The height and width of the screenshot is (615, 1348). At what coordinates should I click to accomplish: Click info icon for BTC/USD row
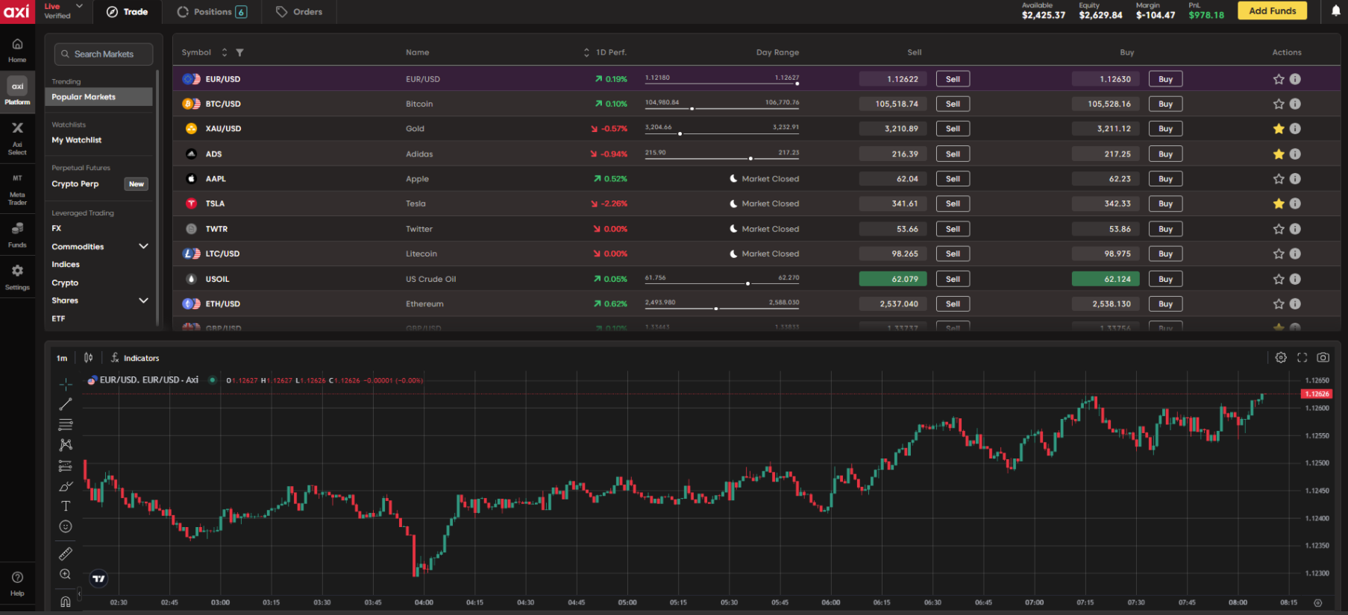coord(1295,104)
